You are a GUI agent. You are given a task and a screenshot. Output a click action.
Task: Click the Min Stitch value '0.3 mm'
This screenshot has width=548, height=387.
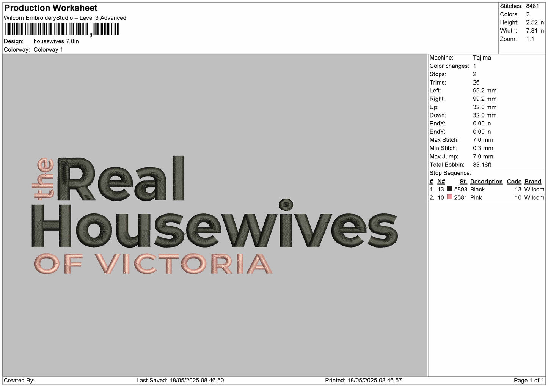coord(483,148)
